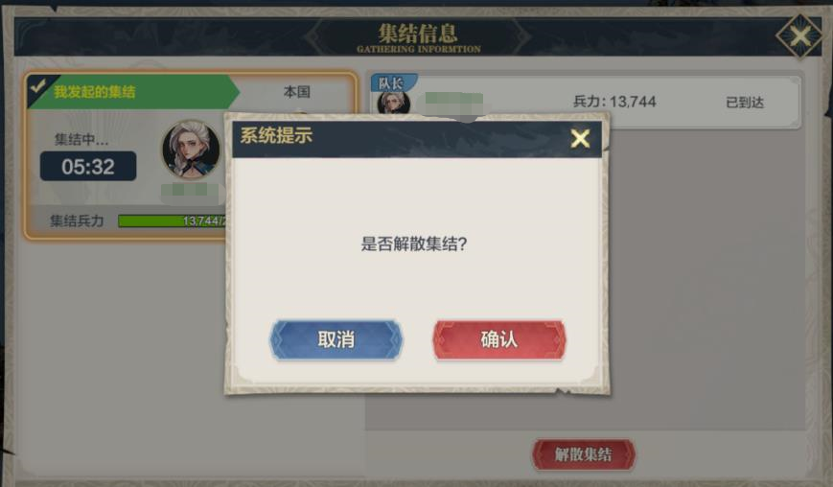Click the green 集结兵力 progress bar
Viewport: 833px width, 487px height.
pos(173,220)
